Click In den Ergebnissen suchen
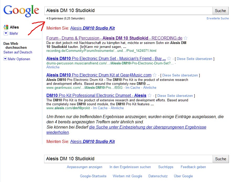The width and height of the screenshot is (248, 182). 130,167
